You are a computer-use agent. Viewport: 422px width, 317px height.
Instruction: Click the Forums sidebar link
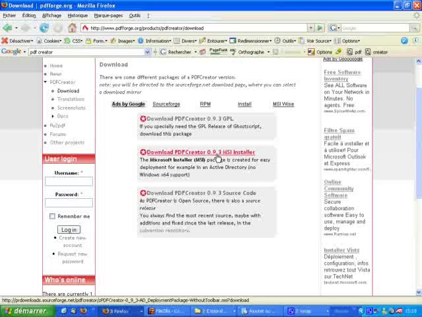tap(58, 134)
